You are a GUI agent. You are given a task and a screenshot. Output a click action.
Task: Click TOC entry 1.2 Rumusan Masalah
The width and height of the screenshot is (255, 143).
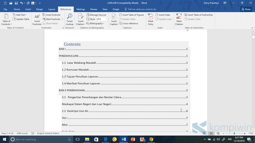pyautogui.click(x=125, y=70)
